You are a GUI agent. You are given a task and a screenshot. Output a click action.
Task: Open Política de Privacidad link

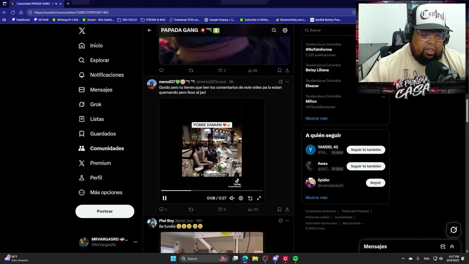coord(355,211)
